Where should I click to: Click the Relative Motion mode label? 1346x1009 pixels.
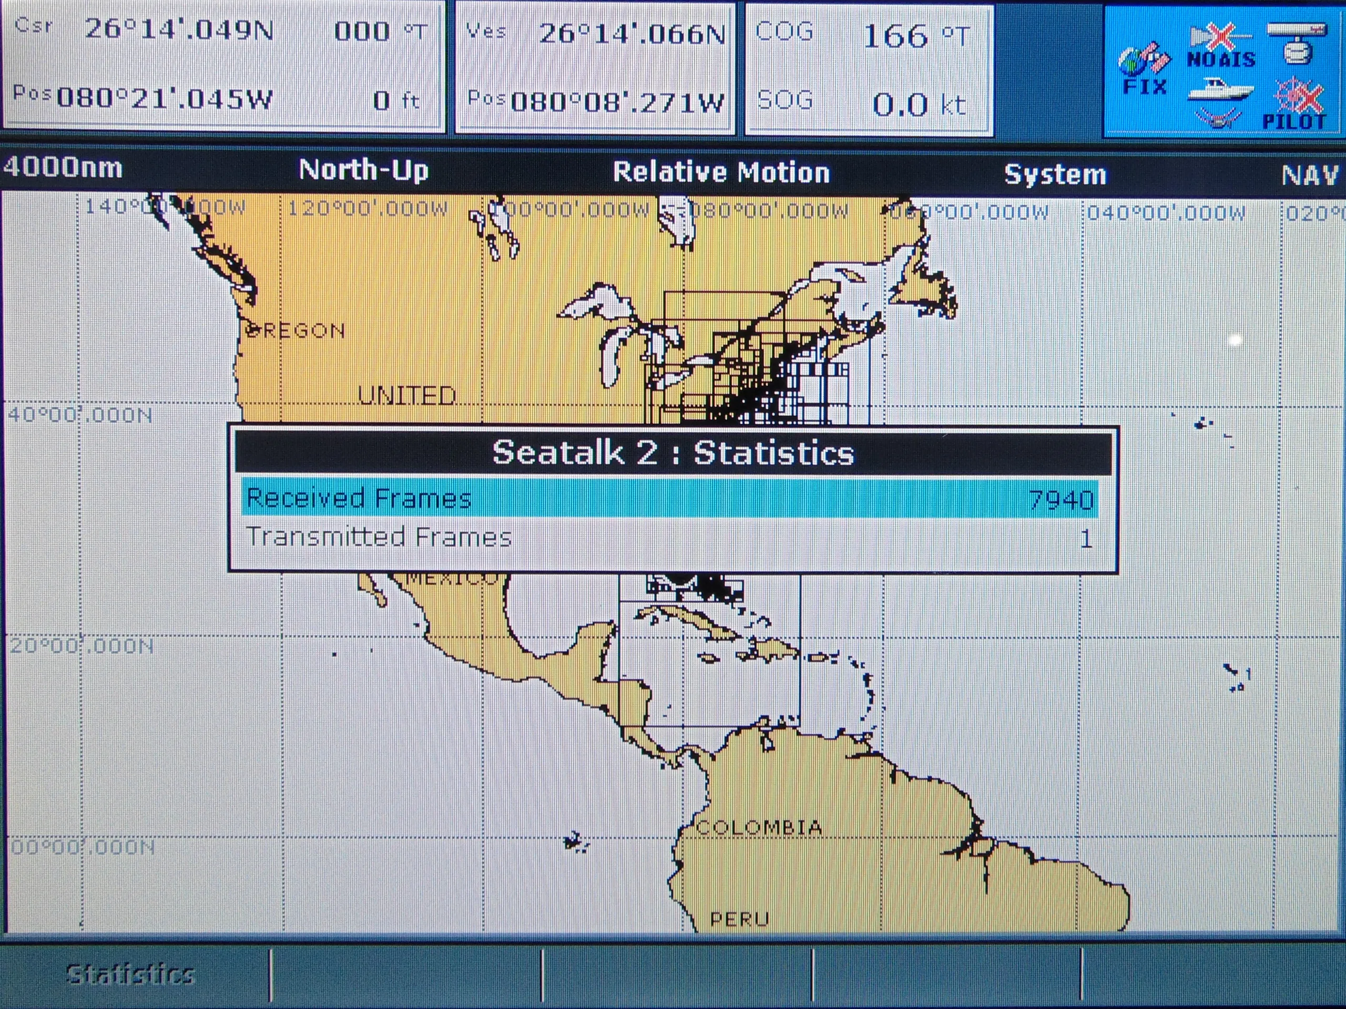pyautogui.click(x=721, y=172)
